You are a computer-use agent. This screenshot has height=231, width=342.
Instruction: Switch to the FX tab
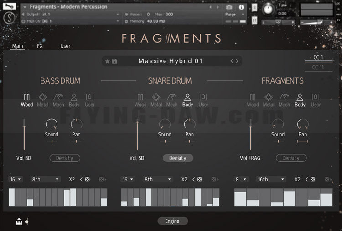pyautogui.click(x=40, y=46)
